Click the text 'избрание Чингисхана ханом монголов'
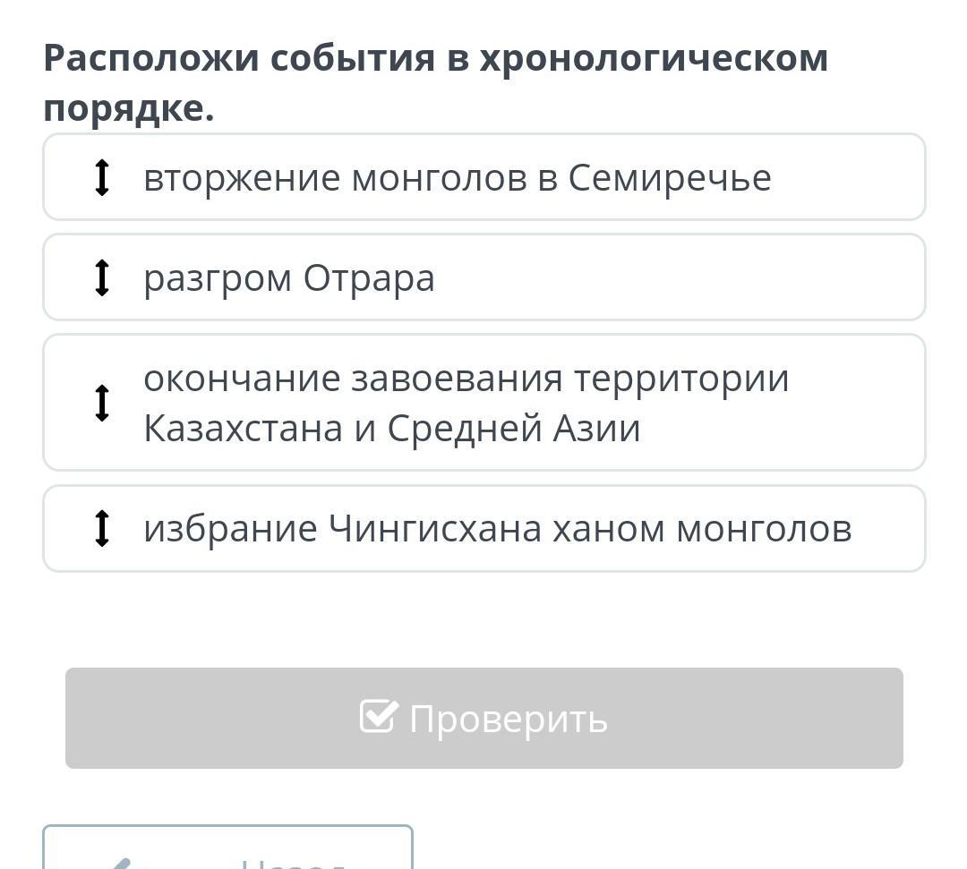This screenshot has height=869, width=967. (497, 529)
